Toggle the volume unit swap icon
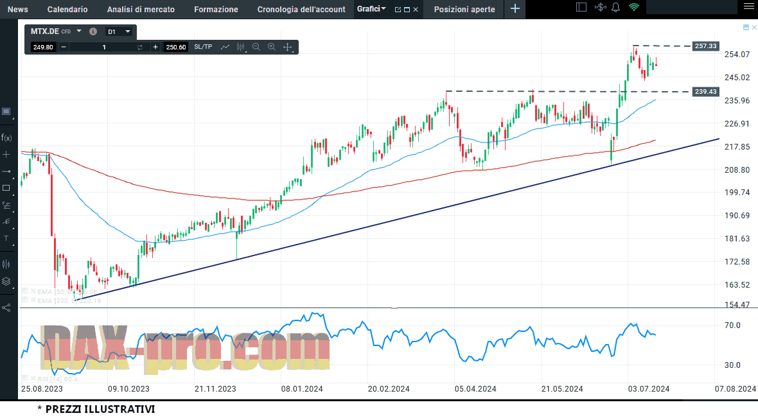The height and width of the screenshot is (416, 758). 139,47
